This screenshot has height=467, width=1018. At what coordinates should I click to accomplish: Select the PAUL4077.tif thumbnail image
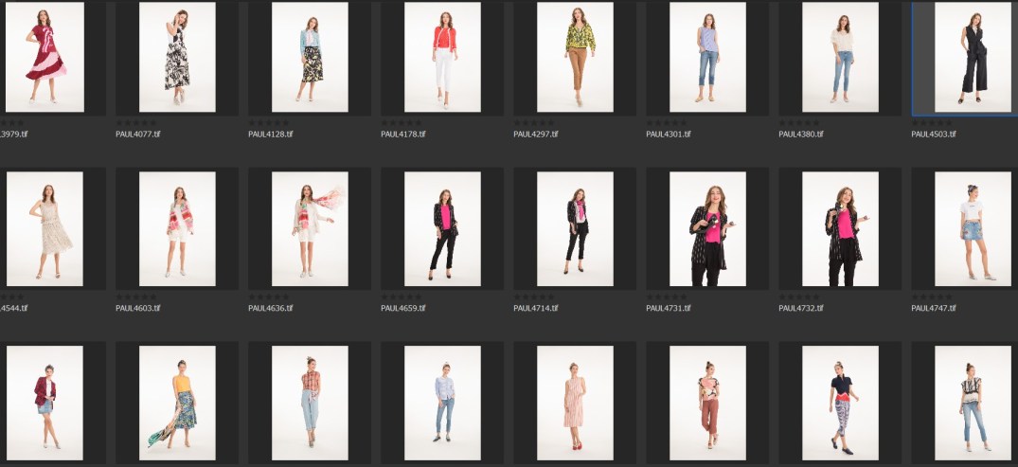click(x=177, y=57)
